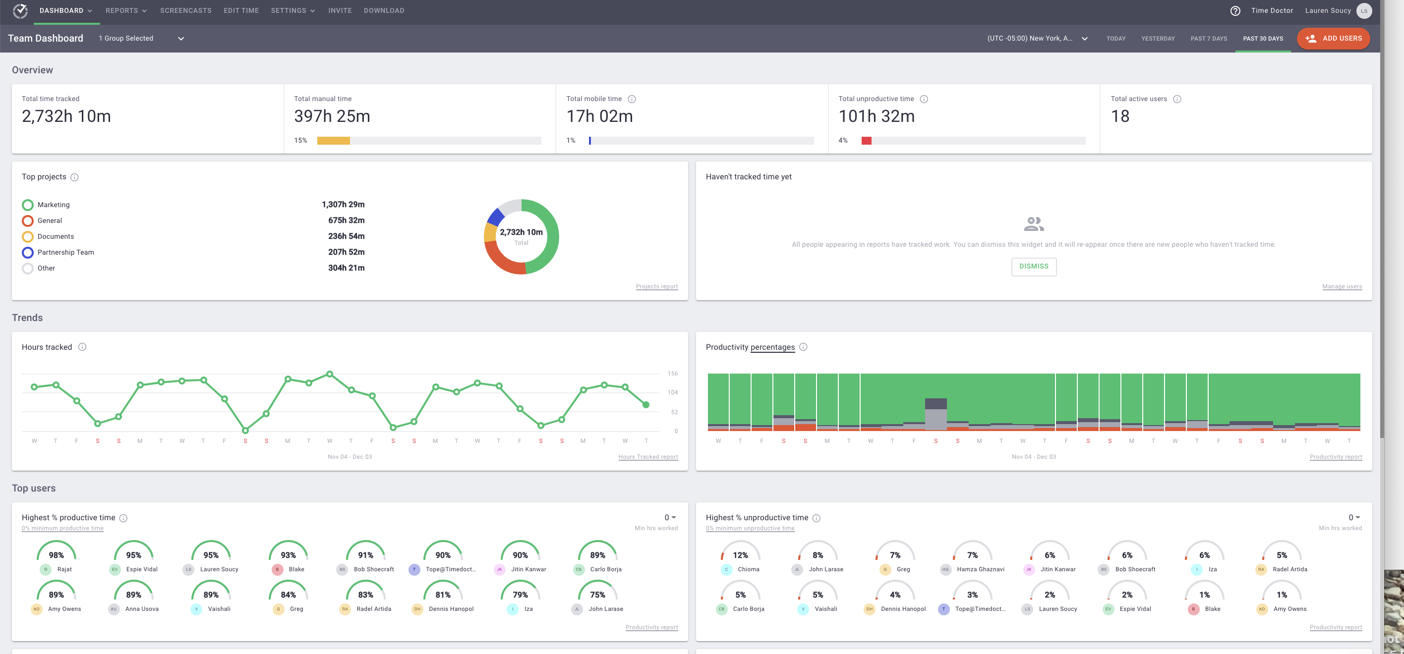Open the Projects report link

(x=656, y=286)
